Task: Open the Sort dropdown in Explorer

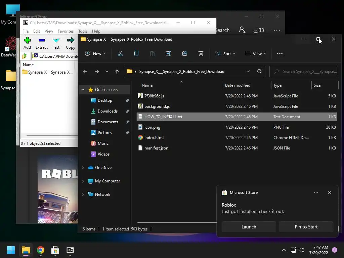Action: coord(225,53)
